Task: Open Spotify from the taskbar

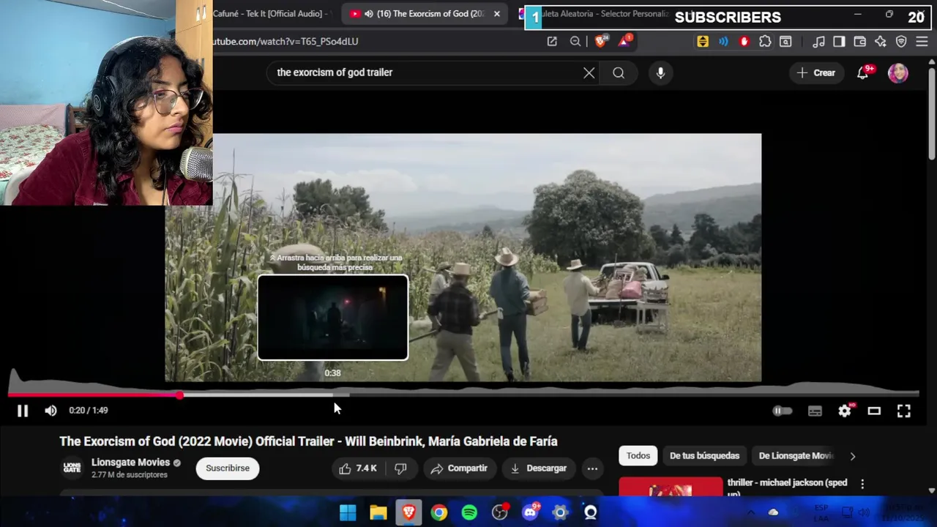Action: pos(469,512)
